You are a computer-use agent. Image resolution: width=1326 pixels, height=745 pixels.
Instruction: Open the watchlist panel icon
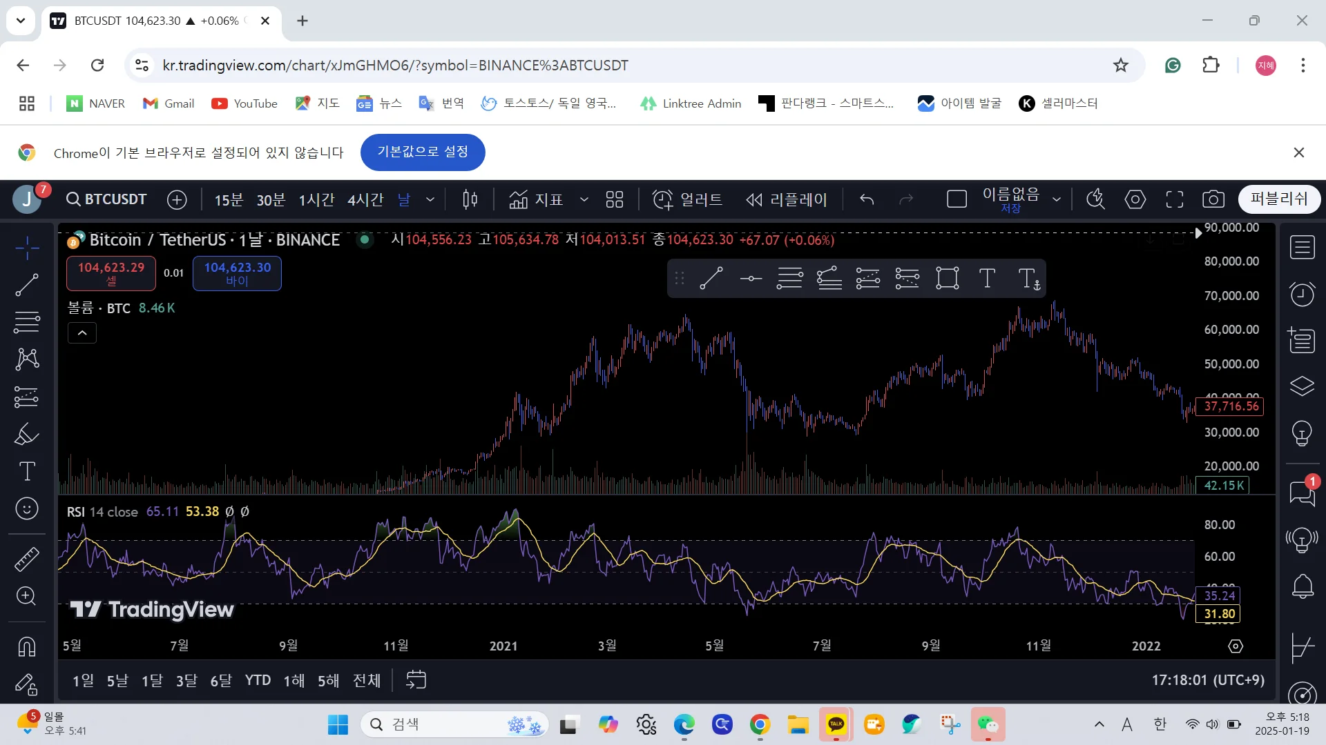pos(1303,247)
